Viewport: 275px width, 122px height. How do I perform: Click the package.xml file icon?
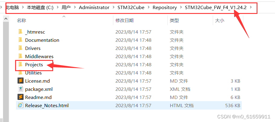(21, 89)
